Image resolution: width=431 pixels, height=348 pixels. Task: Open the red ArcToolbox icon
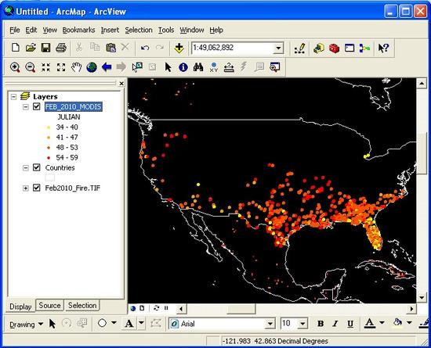[x=334, y=48]
